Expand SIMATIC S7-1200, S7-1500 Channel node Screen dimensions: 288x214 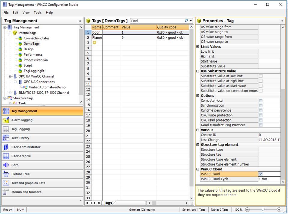[x=10, y=93]
